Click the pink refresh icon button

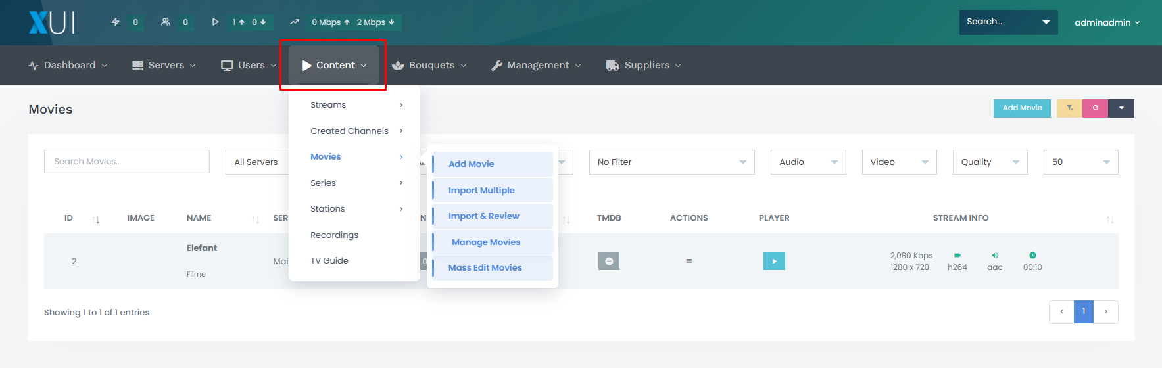tap(1095, 108)
